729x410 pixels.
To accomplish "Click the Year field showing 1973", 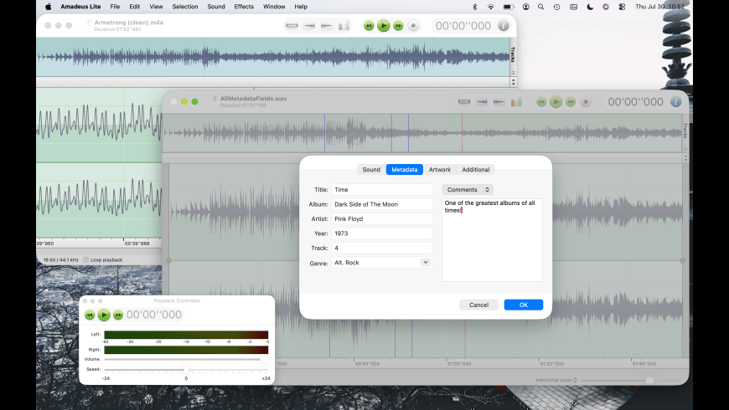I will (382, 233).
